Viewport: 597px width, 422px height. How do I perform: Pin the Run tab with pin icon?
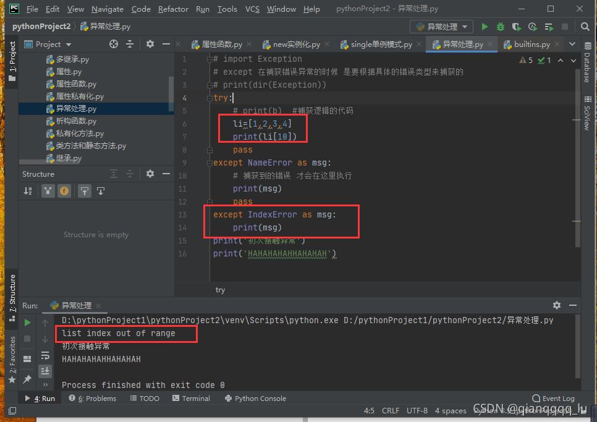tap(27, 379)
